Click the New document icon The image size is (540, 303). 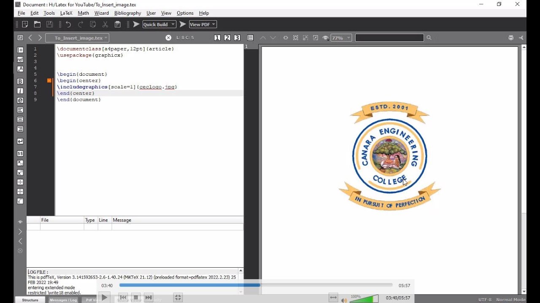tap(25, 24)
